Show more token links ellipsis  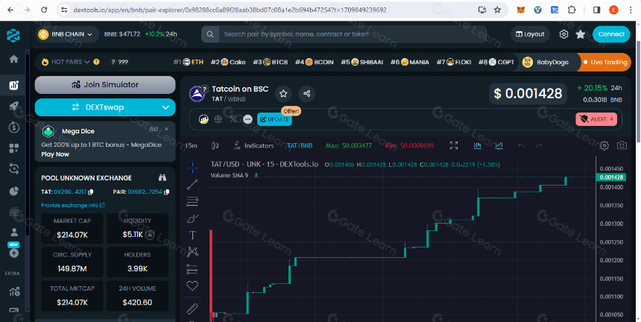[247, 119]
